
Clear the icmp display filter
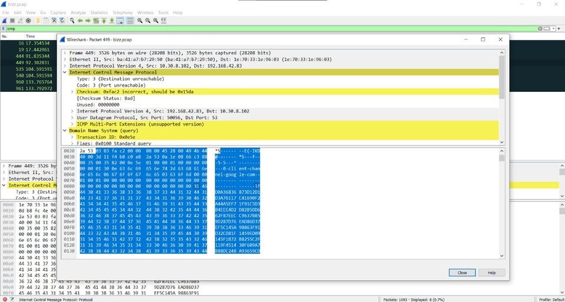[x=540, y=28]
